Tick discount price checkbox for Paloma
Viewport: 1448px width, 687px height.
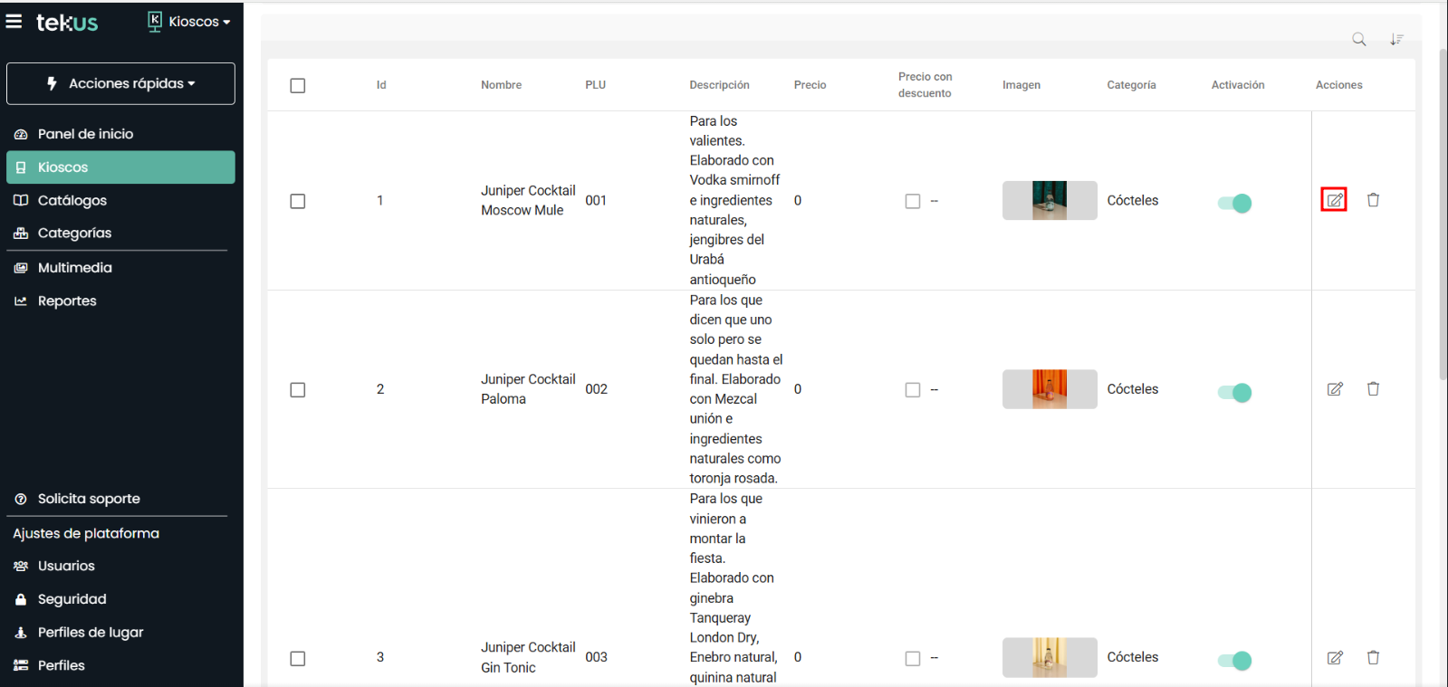[913, 390]
